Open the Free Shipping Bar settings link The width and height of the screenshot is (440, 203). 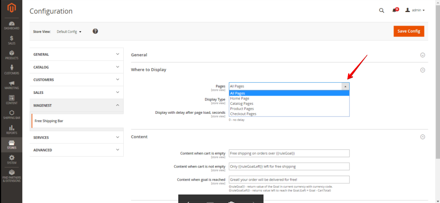pyautogui.click(x=49, y=121)
